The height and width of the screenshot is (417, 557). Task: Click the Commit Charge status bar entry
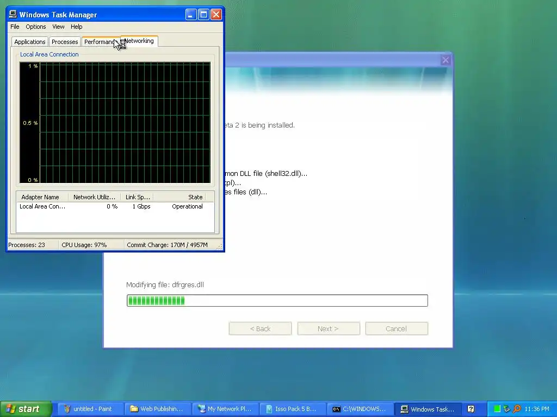click(168, 245)
